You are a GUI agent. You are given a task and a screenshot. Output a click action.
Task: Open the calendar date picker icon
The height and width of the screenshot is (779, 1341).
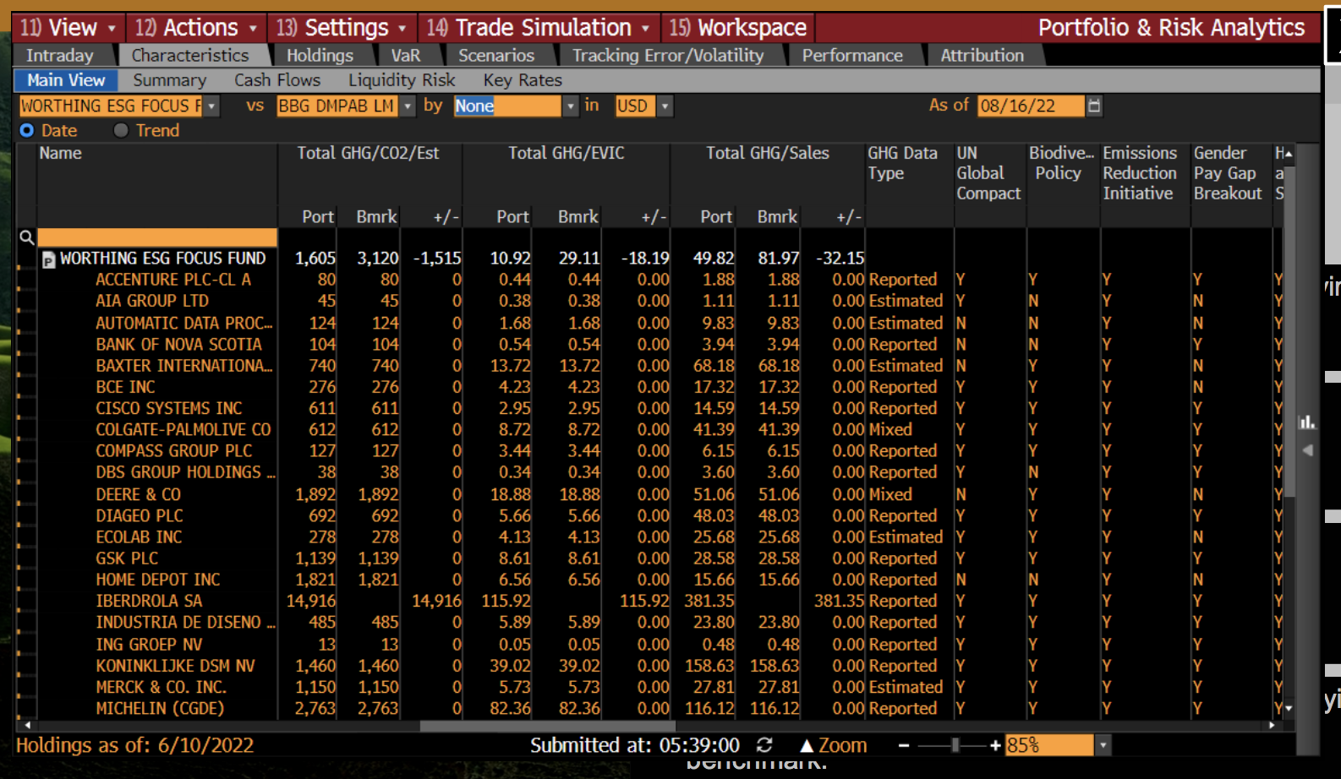point(1094,106)
